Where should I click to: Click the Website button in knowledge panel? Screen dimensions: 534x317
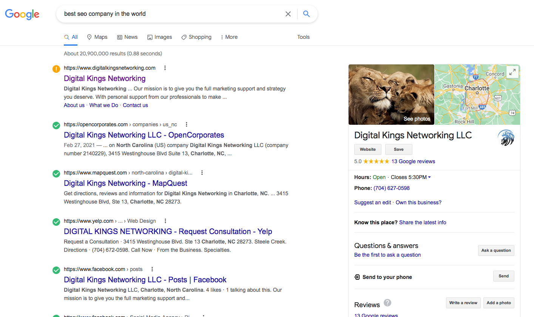[368, 149]
